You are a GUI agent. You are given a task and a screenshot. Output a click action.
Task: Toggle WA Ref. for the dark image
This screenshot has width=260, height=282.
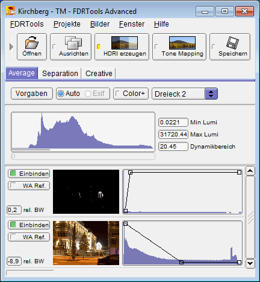click(x=29, y=185)
